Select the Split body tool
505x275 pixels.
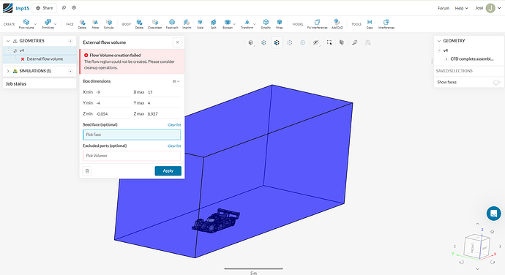[x=213, y=24]
